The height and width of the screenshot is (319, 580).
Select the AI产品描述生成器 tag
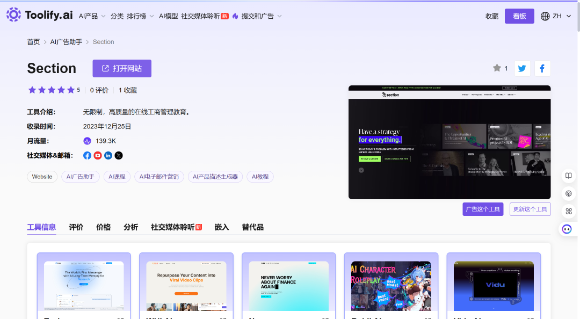215,177
